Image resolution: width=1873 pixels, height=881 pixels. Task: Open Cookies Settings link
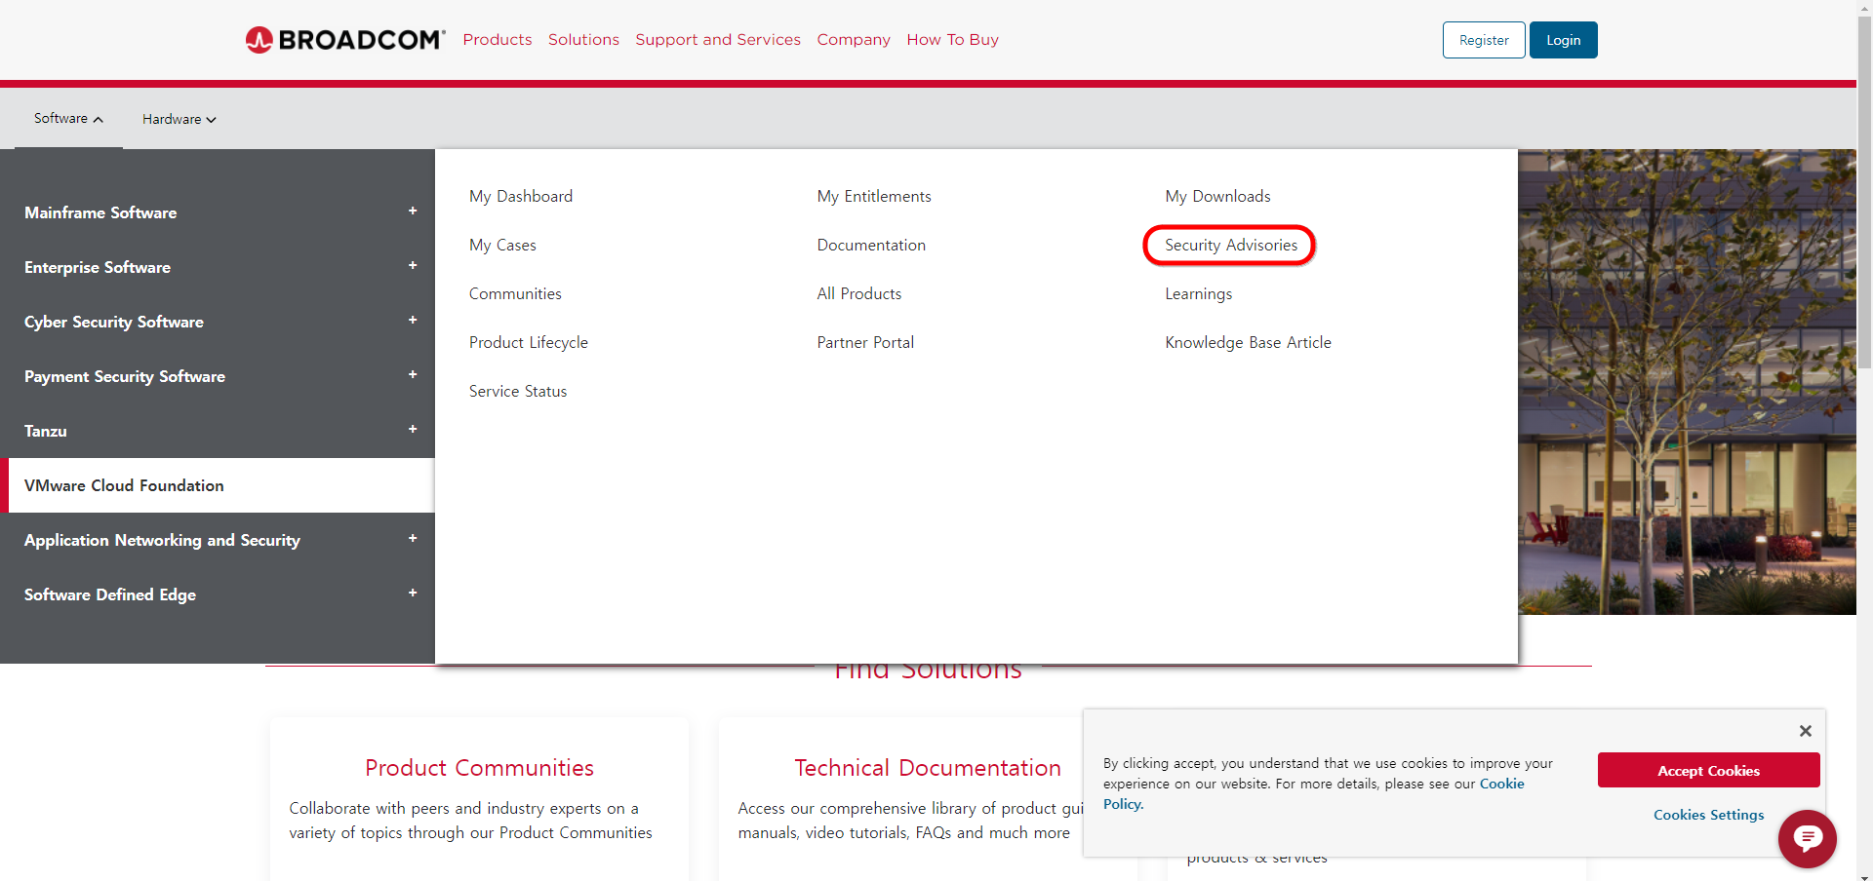(1708, 815)
